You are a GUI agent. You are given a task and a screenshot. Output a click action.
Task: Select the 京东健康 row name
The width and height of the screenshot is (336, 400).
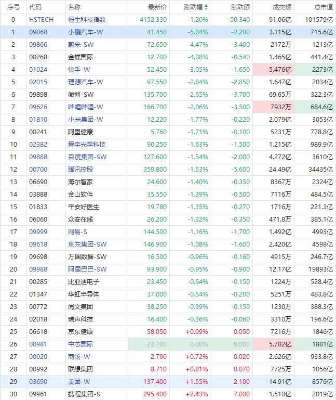[x=80, y=332]
